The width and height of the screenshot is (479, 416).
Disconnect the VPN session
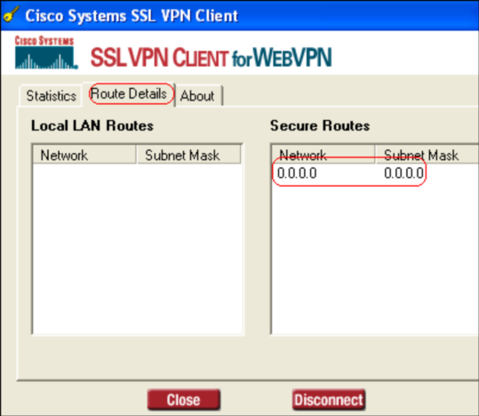click(x=329, y=399)
